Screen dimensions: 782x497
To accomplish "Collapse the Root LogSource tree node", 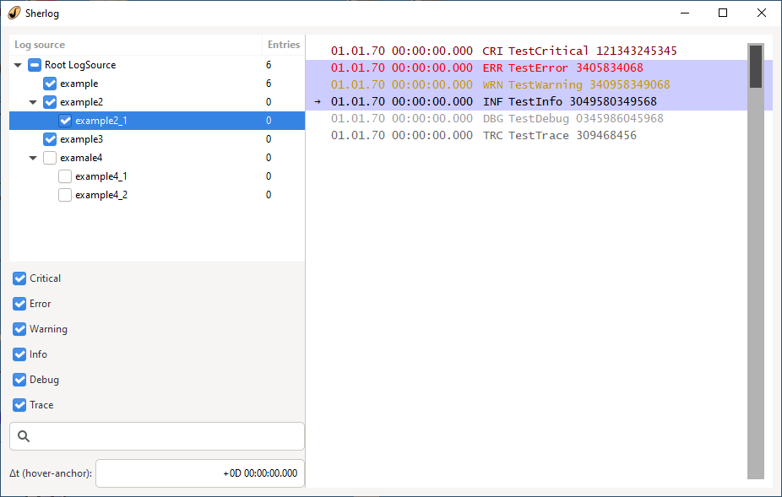I will 17,64.
